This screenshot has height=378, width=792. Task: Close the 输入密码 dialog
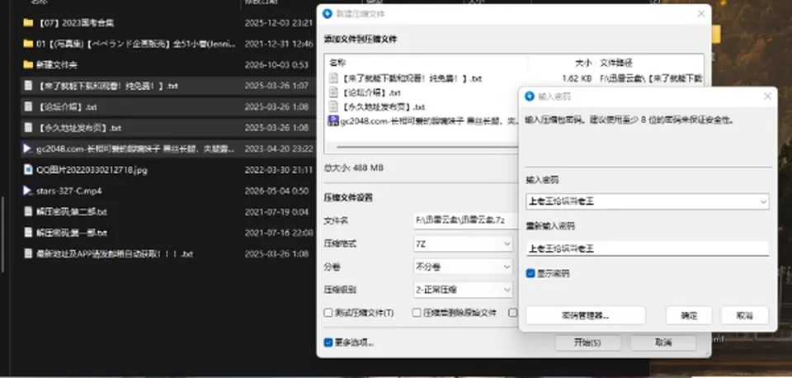(x=767, y=96)
